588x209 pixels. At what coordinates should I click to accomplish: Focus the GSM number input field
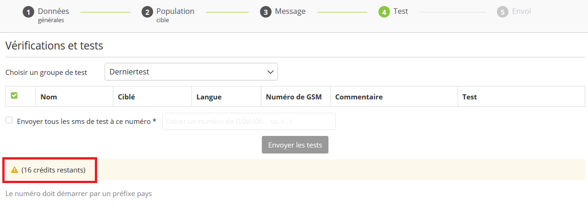(x=248, y=122)
